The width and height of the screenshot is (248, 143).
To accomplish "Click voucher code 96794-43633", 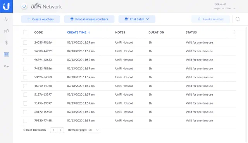I will click(43, 60).
